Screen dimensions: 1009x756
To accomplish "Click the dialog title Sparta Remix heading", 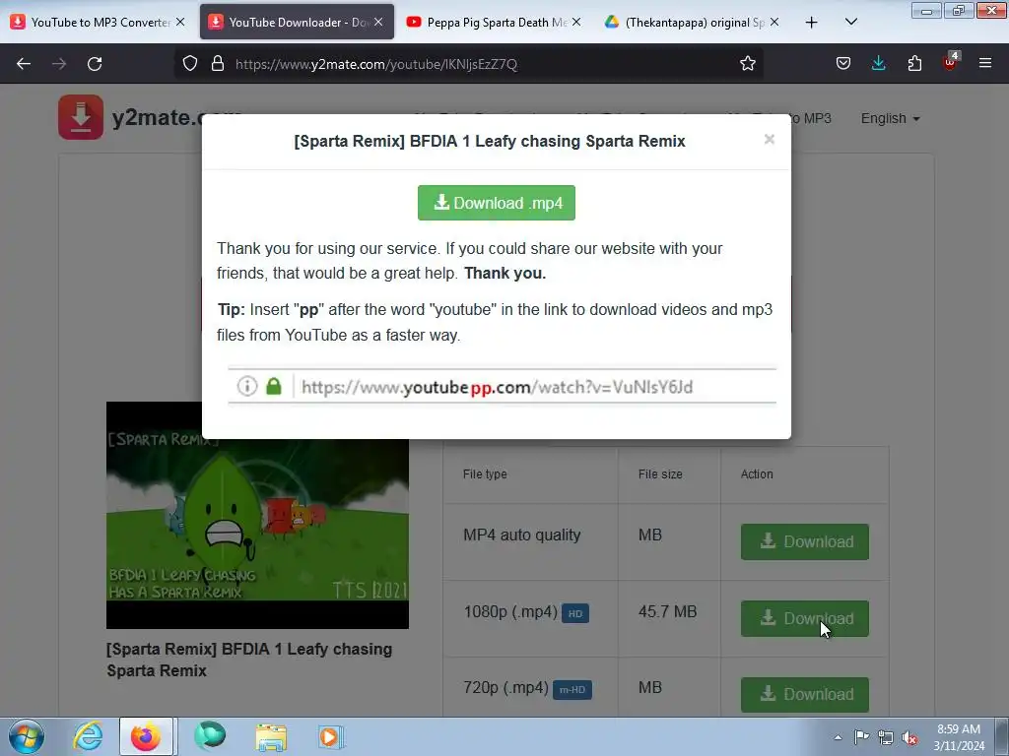I will [490, 141].
